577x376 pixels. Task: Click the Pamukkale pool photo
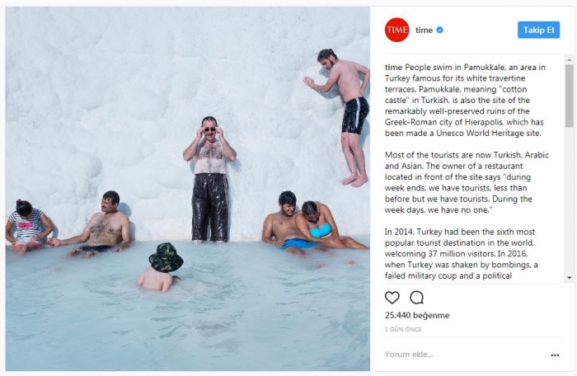click(x=188, y=189)
